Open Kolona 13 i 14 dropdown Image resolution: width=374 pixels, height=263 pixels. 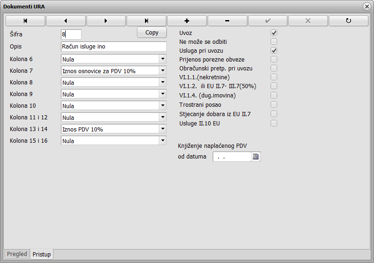click(162, 129)
